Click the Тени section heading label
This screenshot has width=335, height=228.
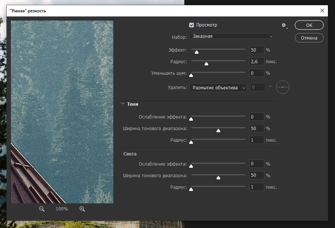point(132,104)
